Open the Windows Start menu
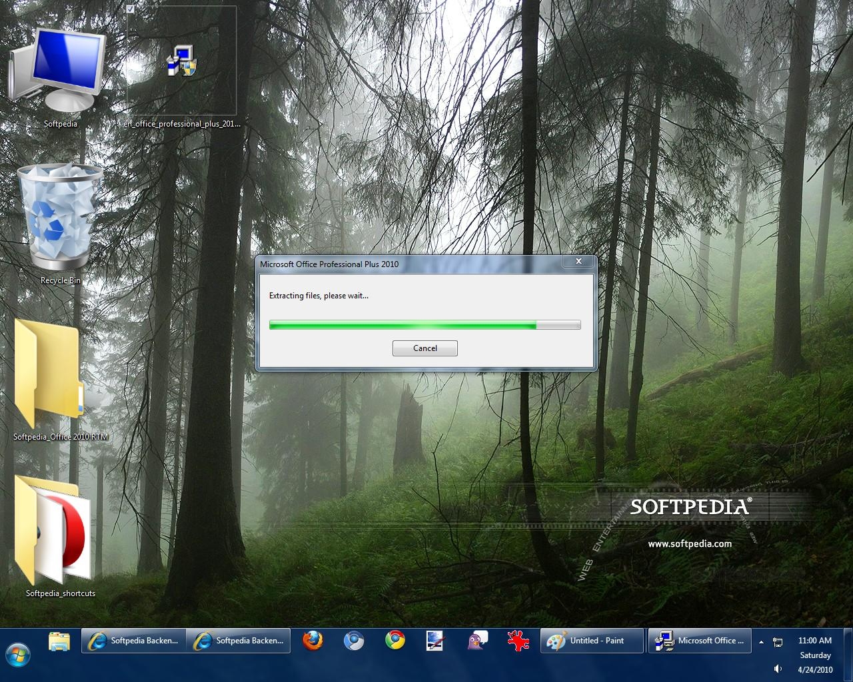The height and width of the screenshot is (682, 853). 18,653
